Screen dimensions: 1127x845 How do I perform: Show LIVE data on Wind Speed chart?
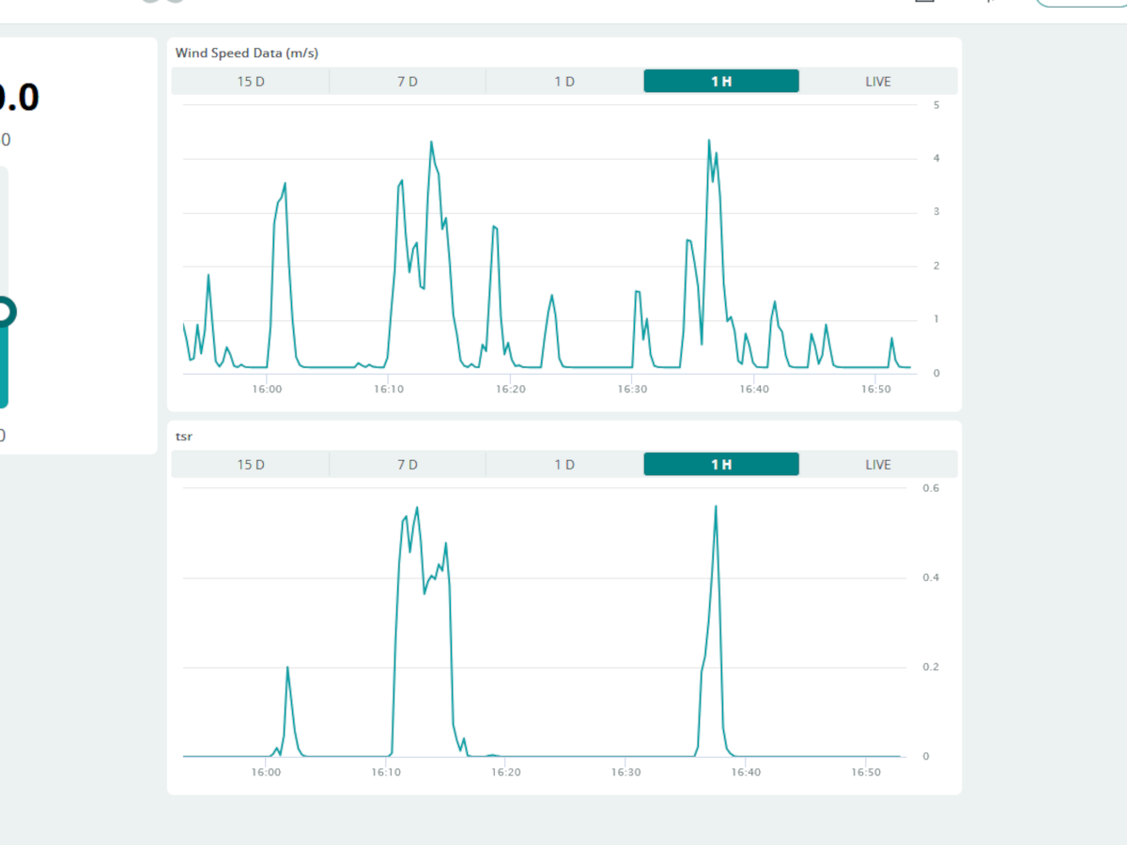pyautogui.click(x=878, y=82)
